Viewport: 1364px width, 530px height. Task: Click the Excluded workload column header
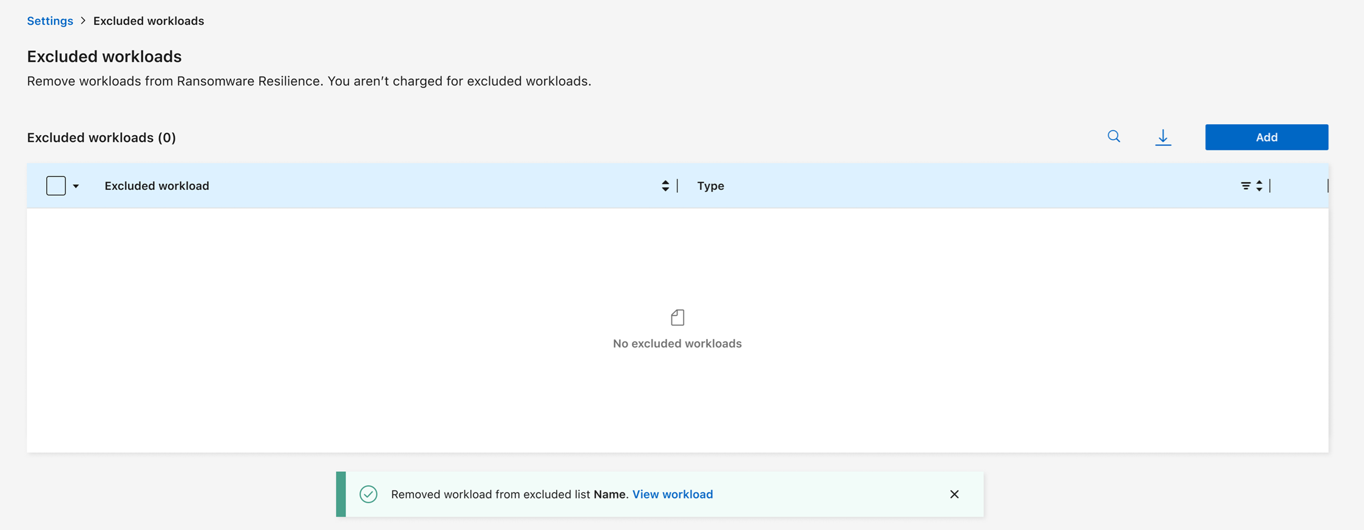pyautogui.click(x=157, y=186)
